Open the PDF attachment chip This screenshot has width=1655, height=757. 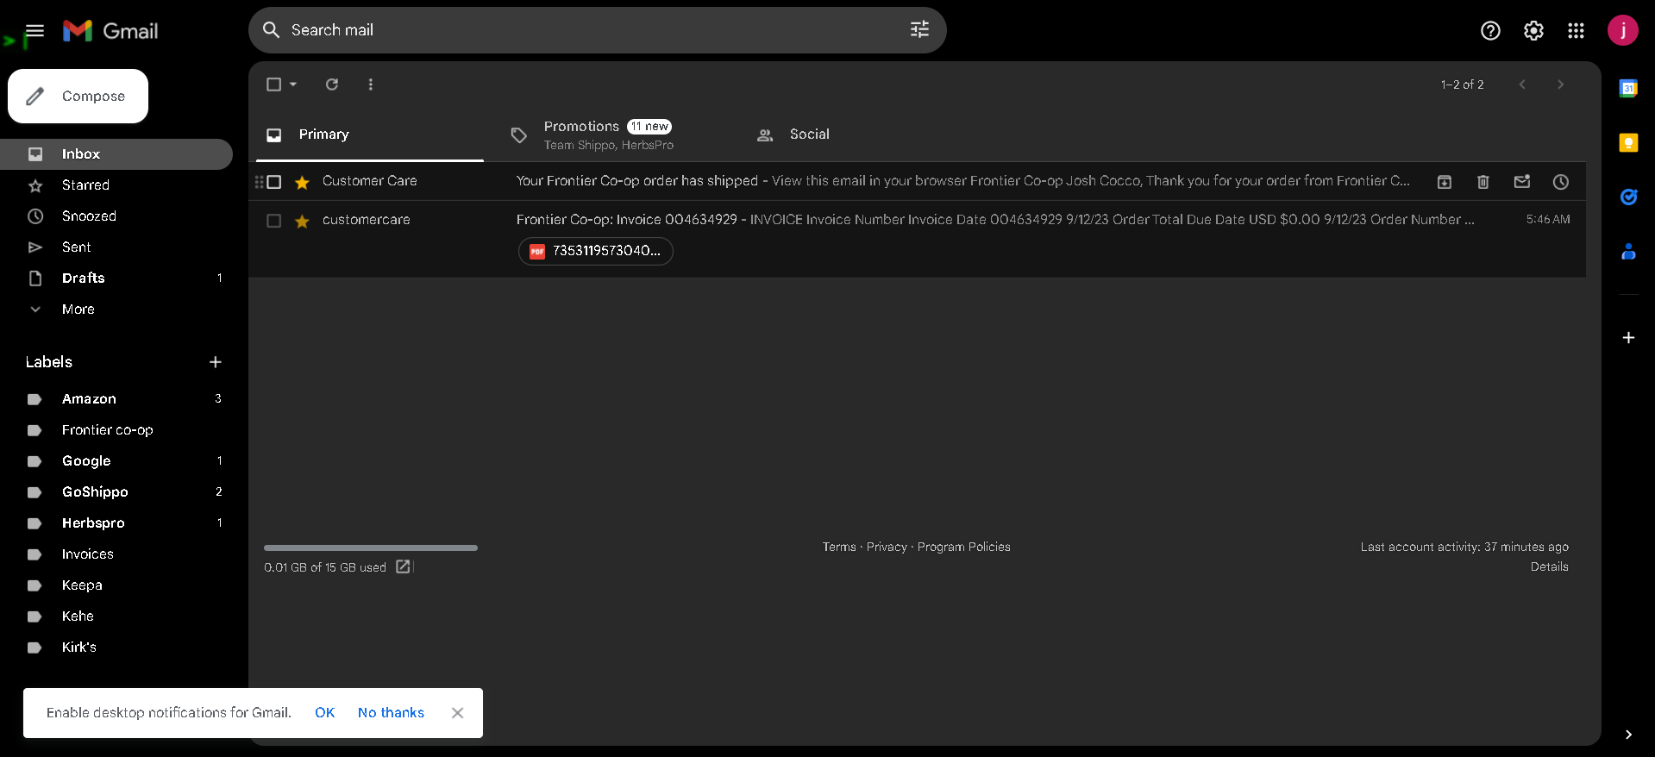coord(595,251)
